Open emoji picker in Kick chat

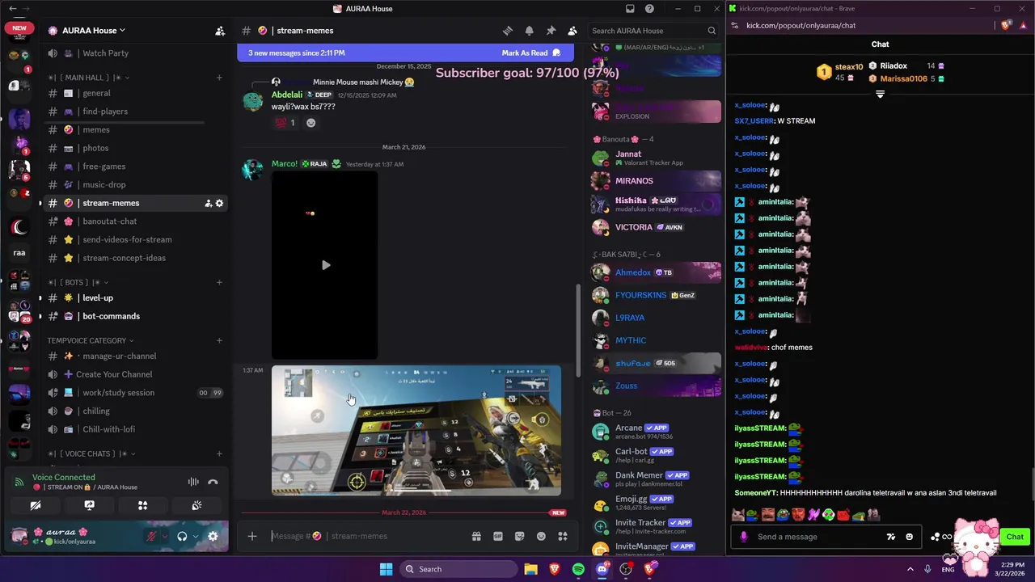[x=909, y=537]
